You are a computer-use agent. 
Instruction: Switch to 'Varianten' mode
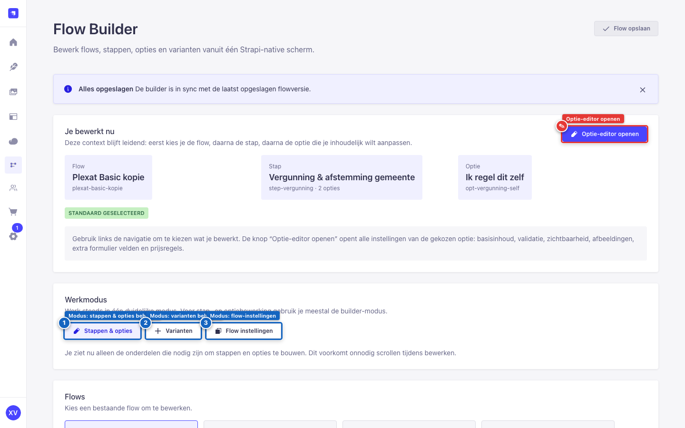(x=174, y=331)
